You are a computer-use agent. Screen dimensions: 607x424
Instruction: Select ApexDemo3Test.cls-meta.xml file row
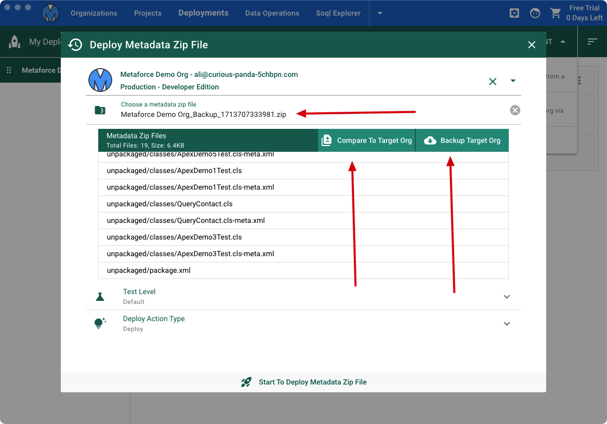[x=303, y=254]
